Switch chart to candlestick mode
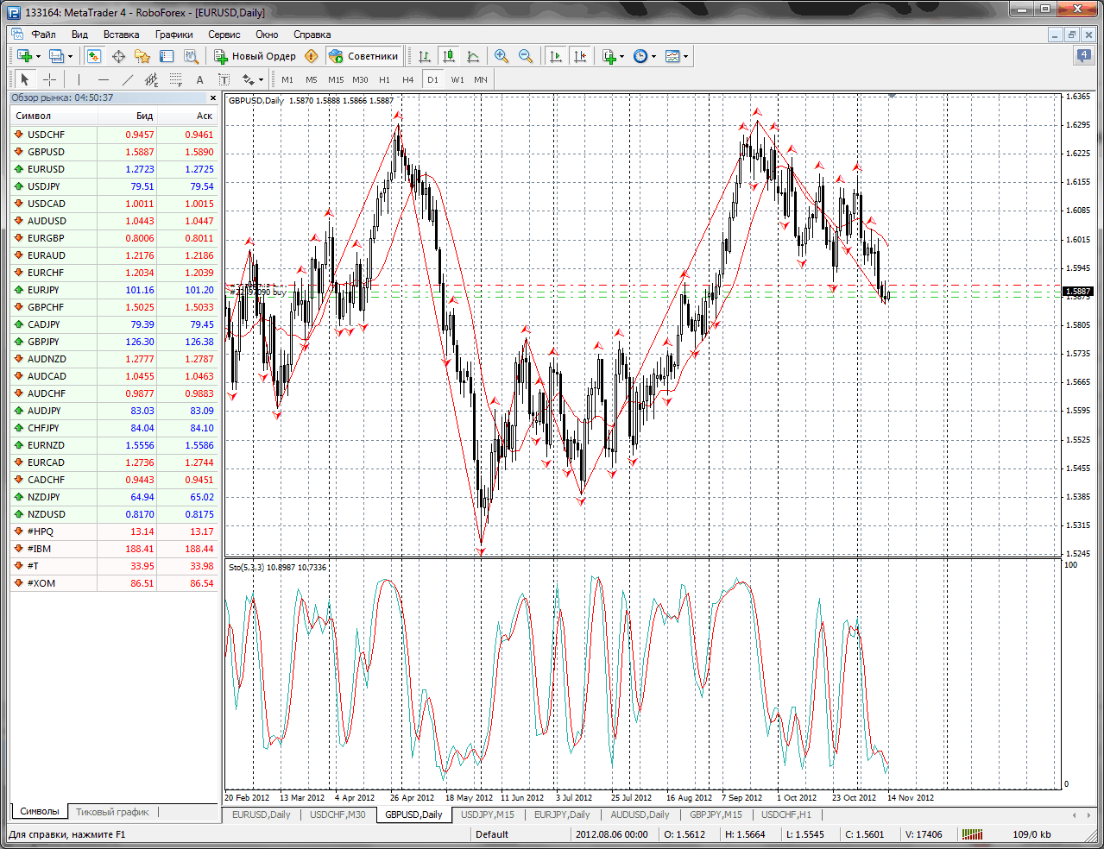Screen dimensions: 1104x849 (x=449, y=56)
